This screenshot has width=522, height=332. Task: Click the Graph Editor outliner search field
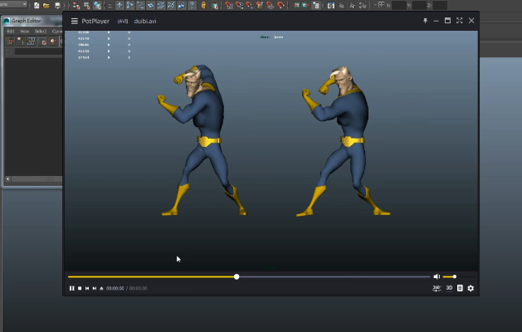click(38, 52)
